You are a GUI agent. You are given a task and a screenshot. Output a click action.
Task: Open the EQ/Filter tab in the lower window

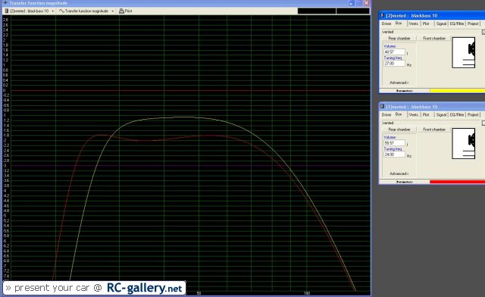[457, 114]
